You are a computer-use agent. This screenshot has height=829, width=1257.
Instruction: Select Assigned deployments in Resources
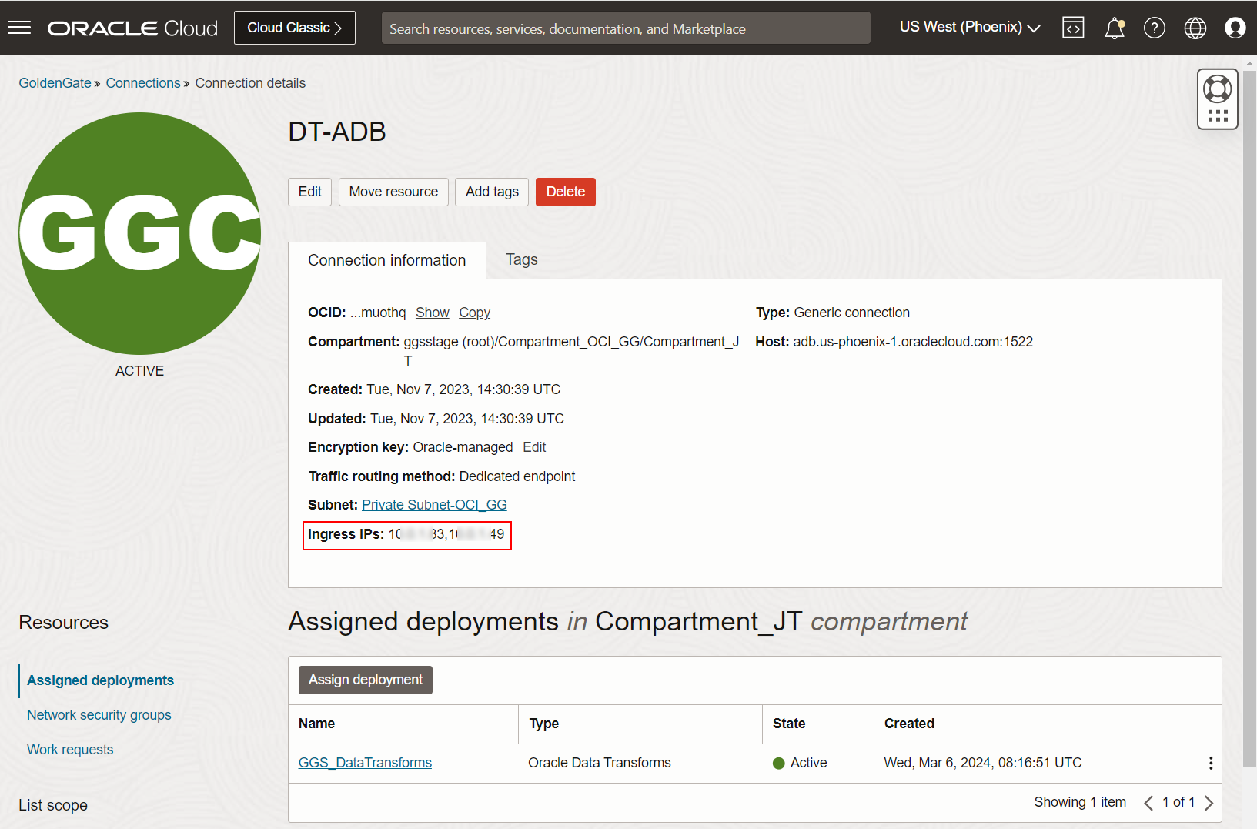[x=100, y=680]
